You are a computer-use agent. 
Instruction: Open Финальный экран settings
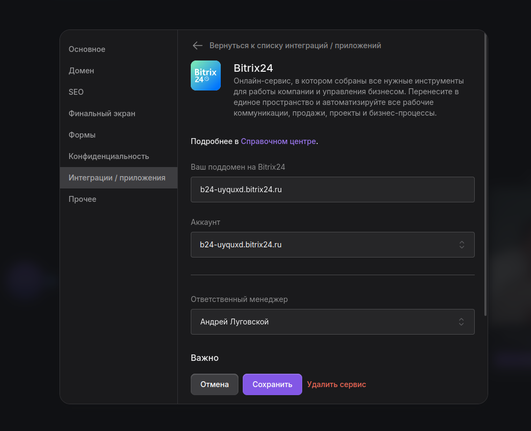point(102,114)
